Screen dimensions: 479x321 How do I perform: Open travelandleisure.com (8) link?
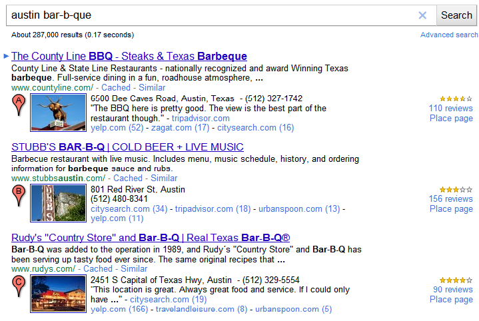201,309
